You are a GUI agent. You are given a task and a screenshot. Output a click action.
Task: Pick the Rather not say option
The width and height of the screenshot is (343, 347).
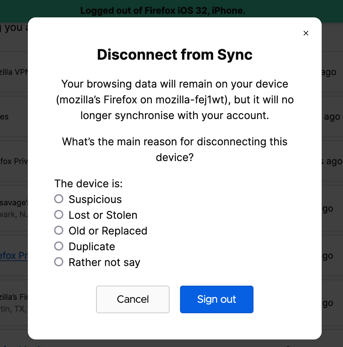pos(59,262)
